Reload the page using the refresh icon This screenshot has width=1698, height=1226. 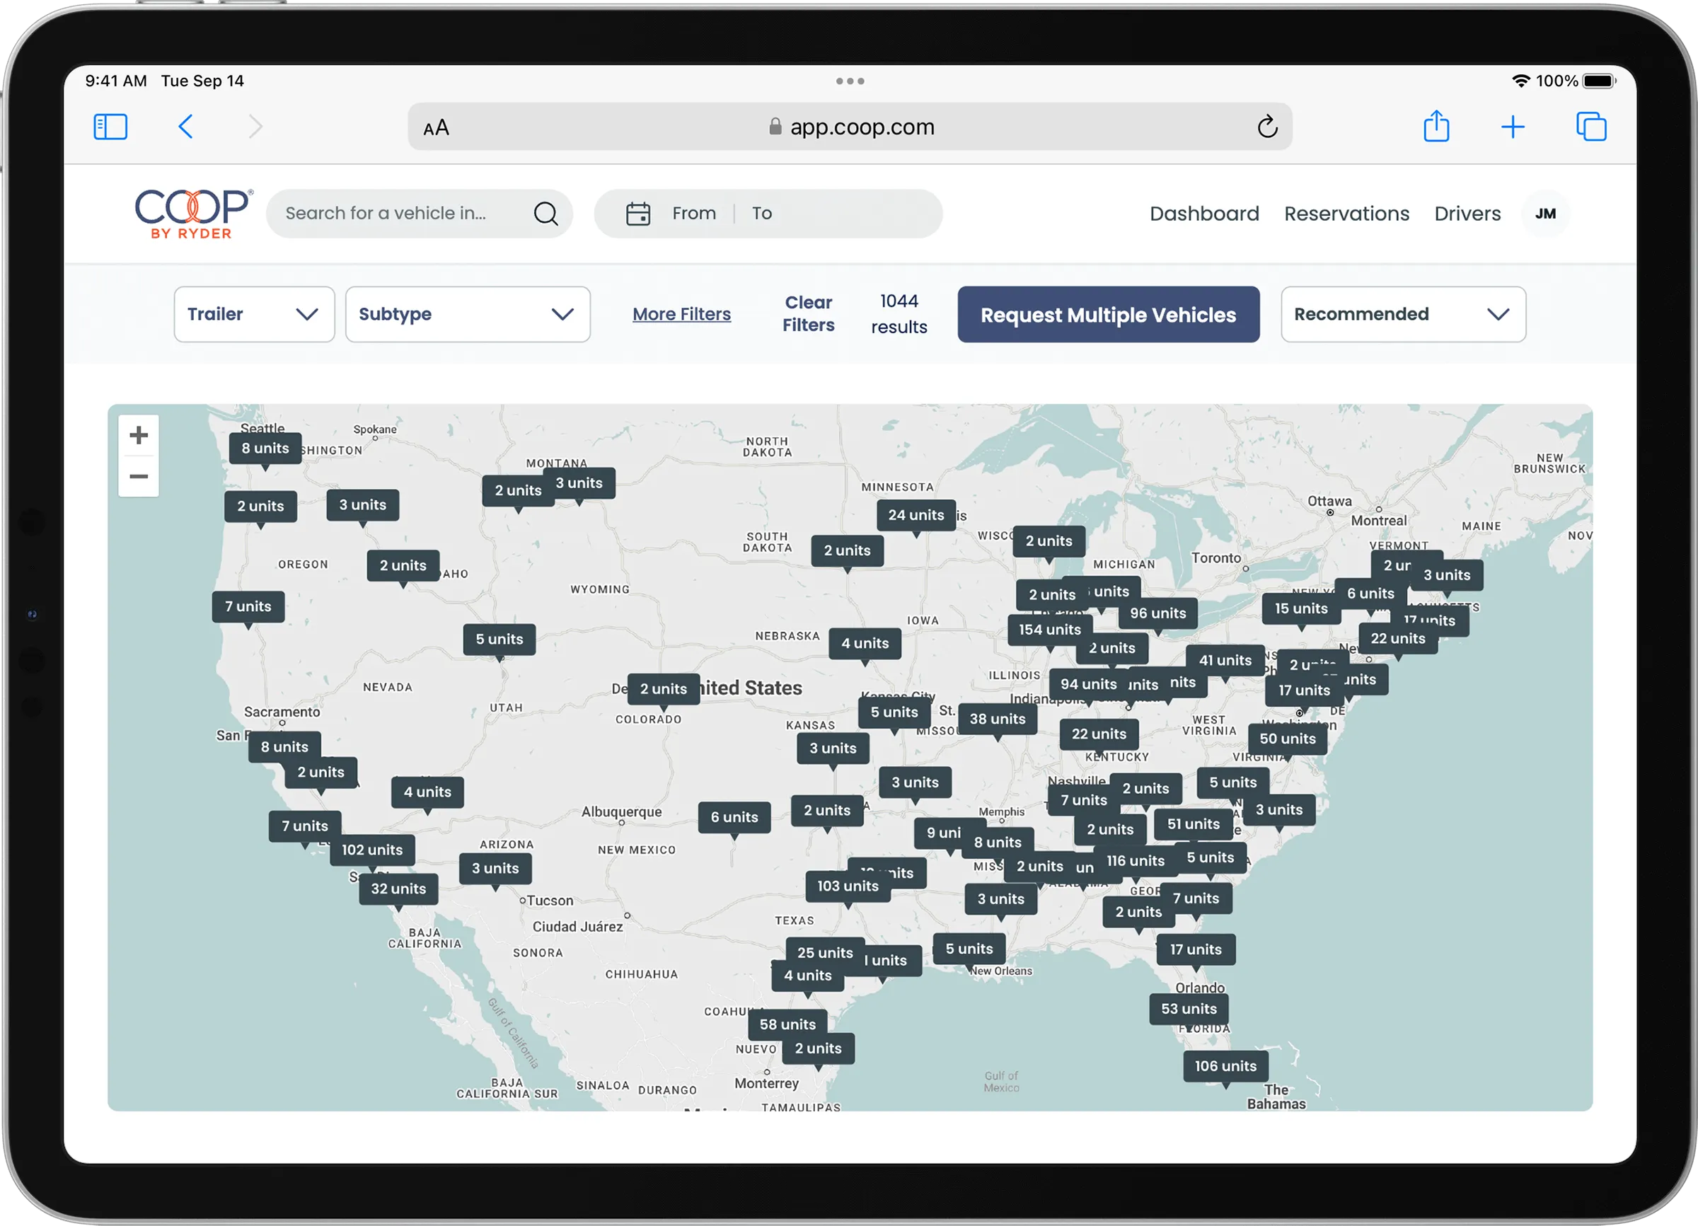coord(1266,127)
